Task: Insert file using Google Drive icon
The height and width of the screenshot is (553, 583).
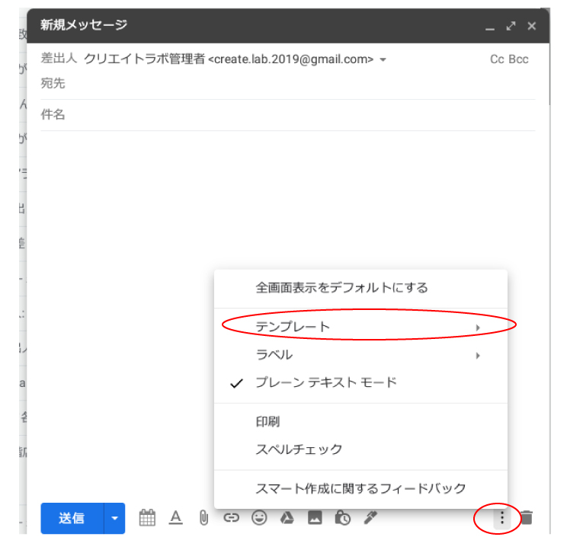Action: (x=287, y=518)
